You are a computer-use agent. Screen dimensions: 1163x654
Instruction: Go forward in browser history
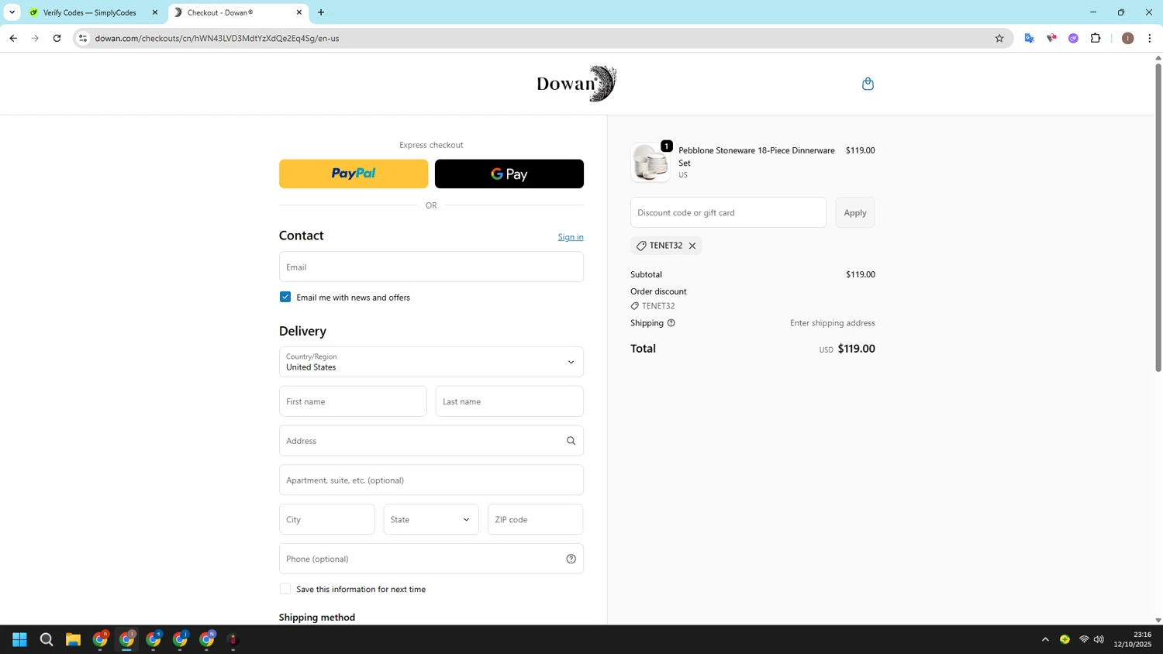point(35,38)
